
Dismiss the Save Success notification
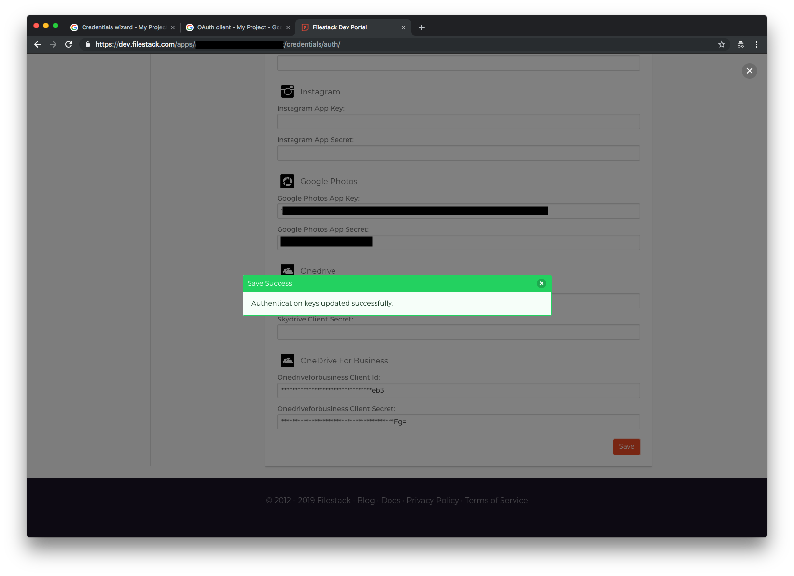(542, 283)
